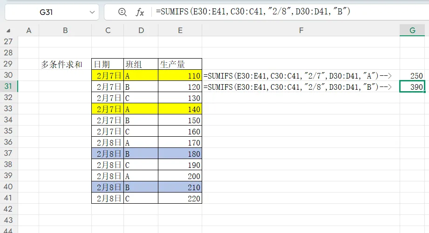Viewport: 429px width, 233px height.
Task: Click the cell with value 220
Action: pos(180,199)
